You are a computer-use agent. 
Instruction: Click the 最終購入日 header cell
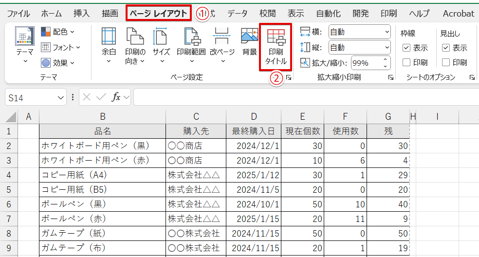254,131
